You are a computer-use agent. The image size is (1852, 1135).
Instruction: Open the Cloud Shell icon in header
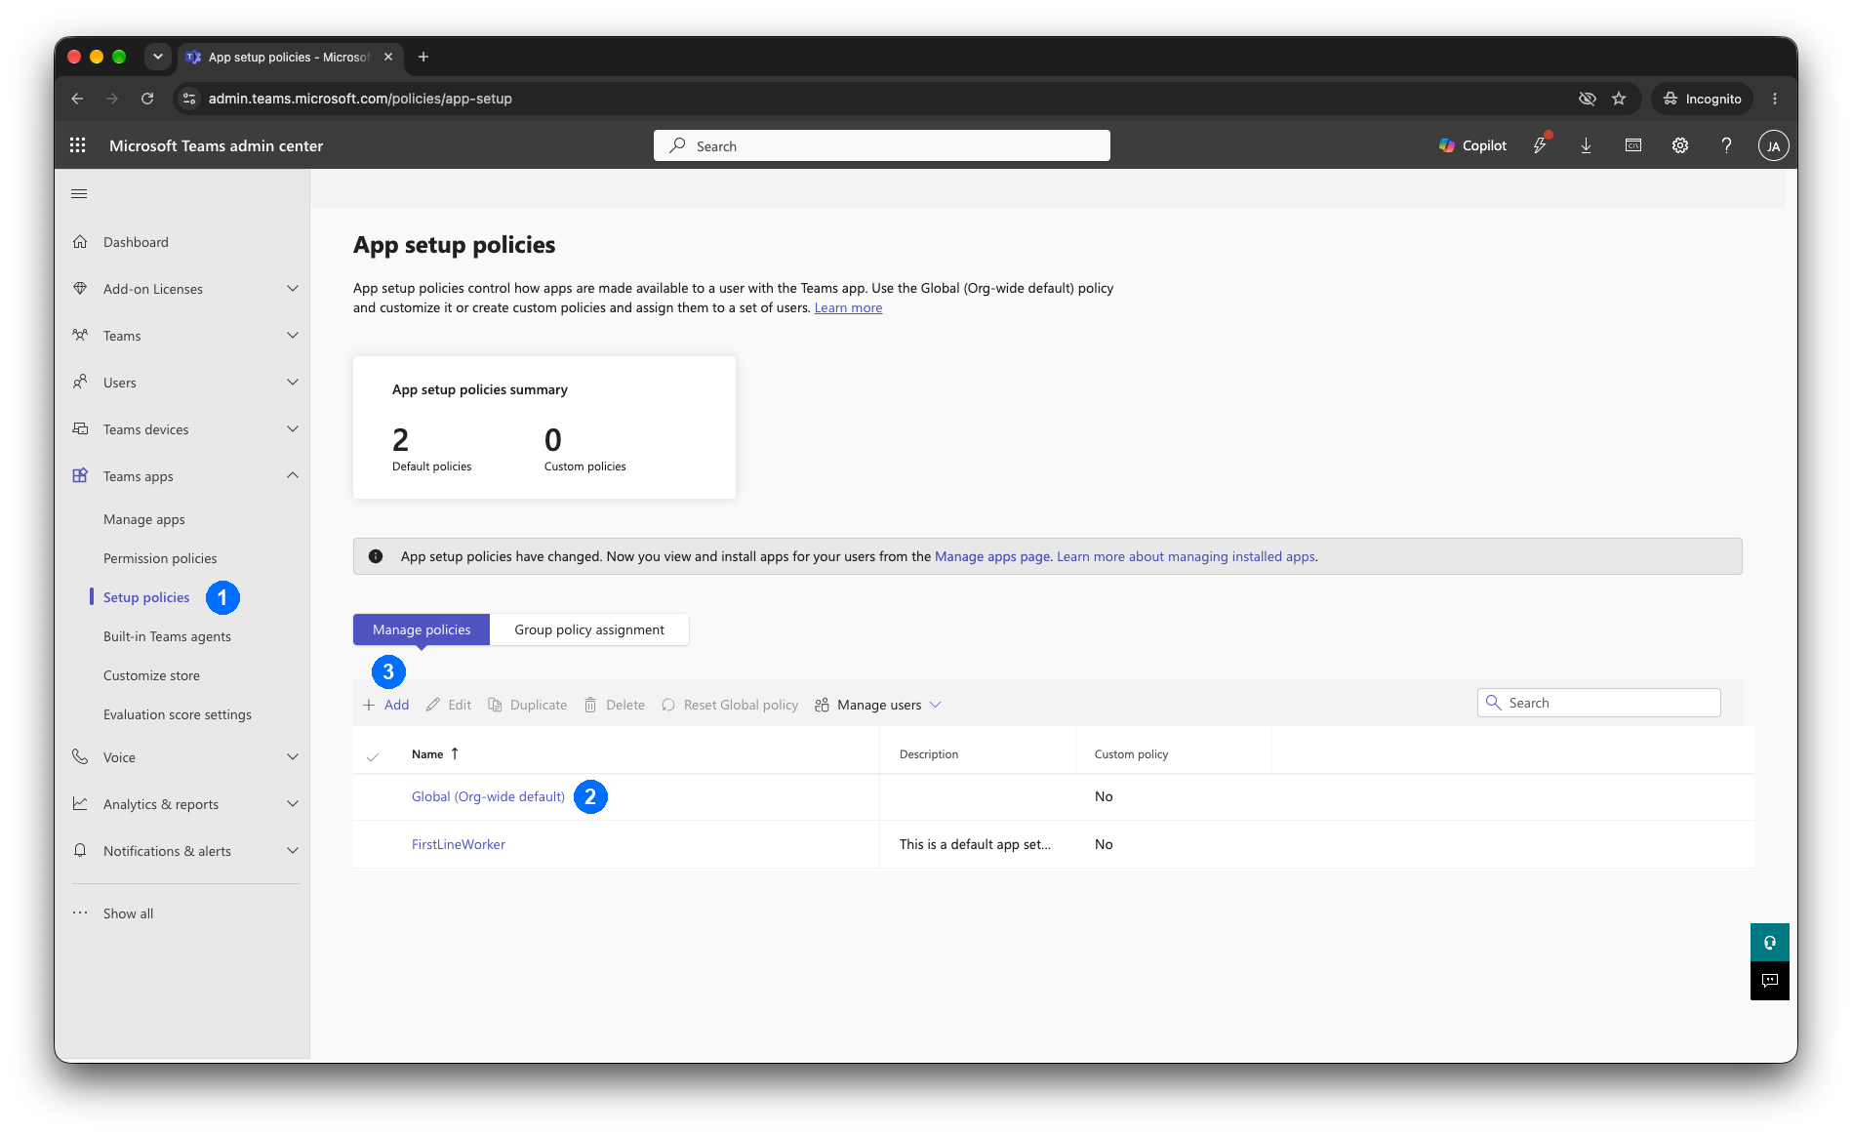pos(1632,145)
